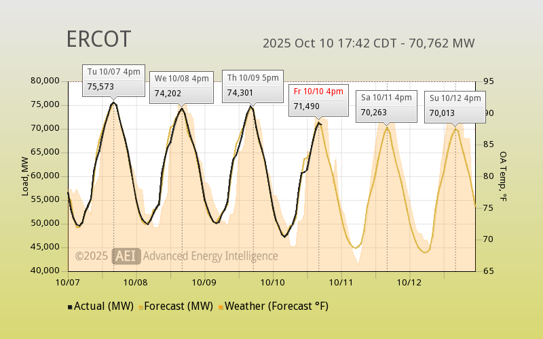
Task: Click the Sa 10/11 4pm forecast callout
Action: (386, 105)
